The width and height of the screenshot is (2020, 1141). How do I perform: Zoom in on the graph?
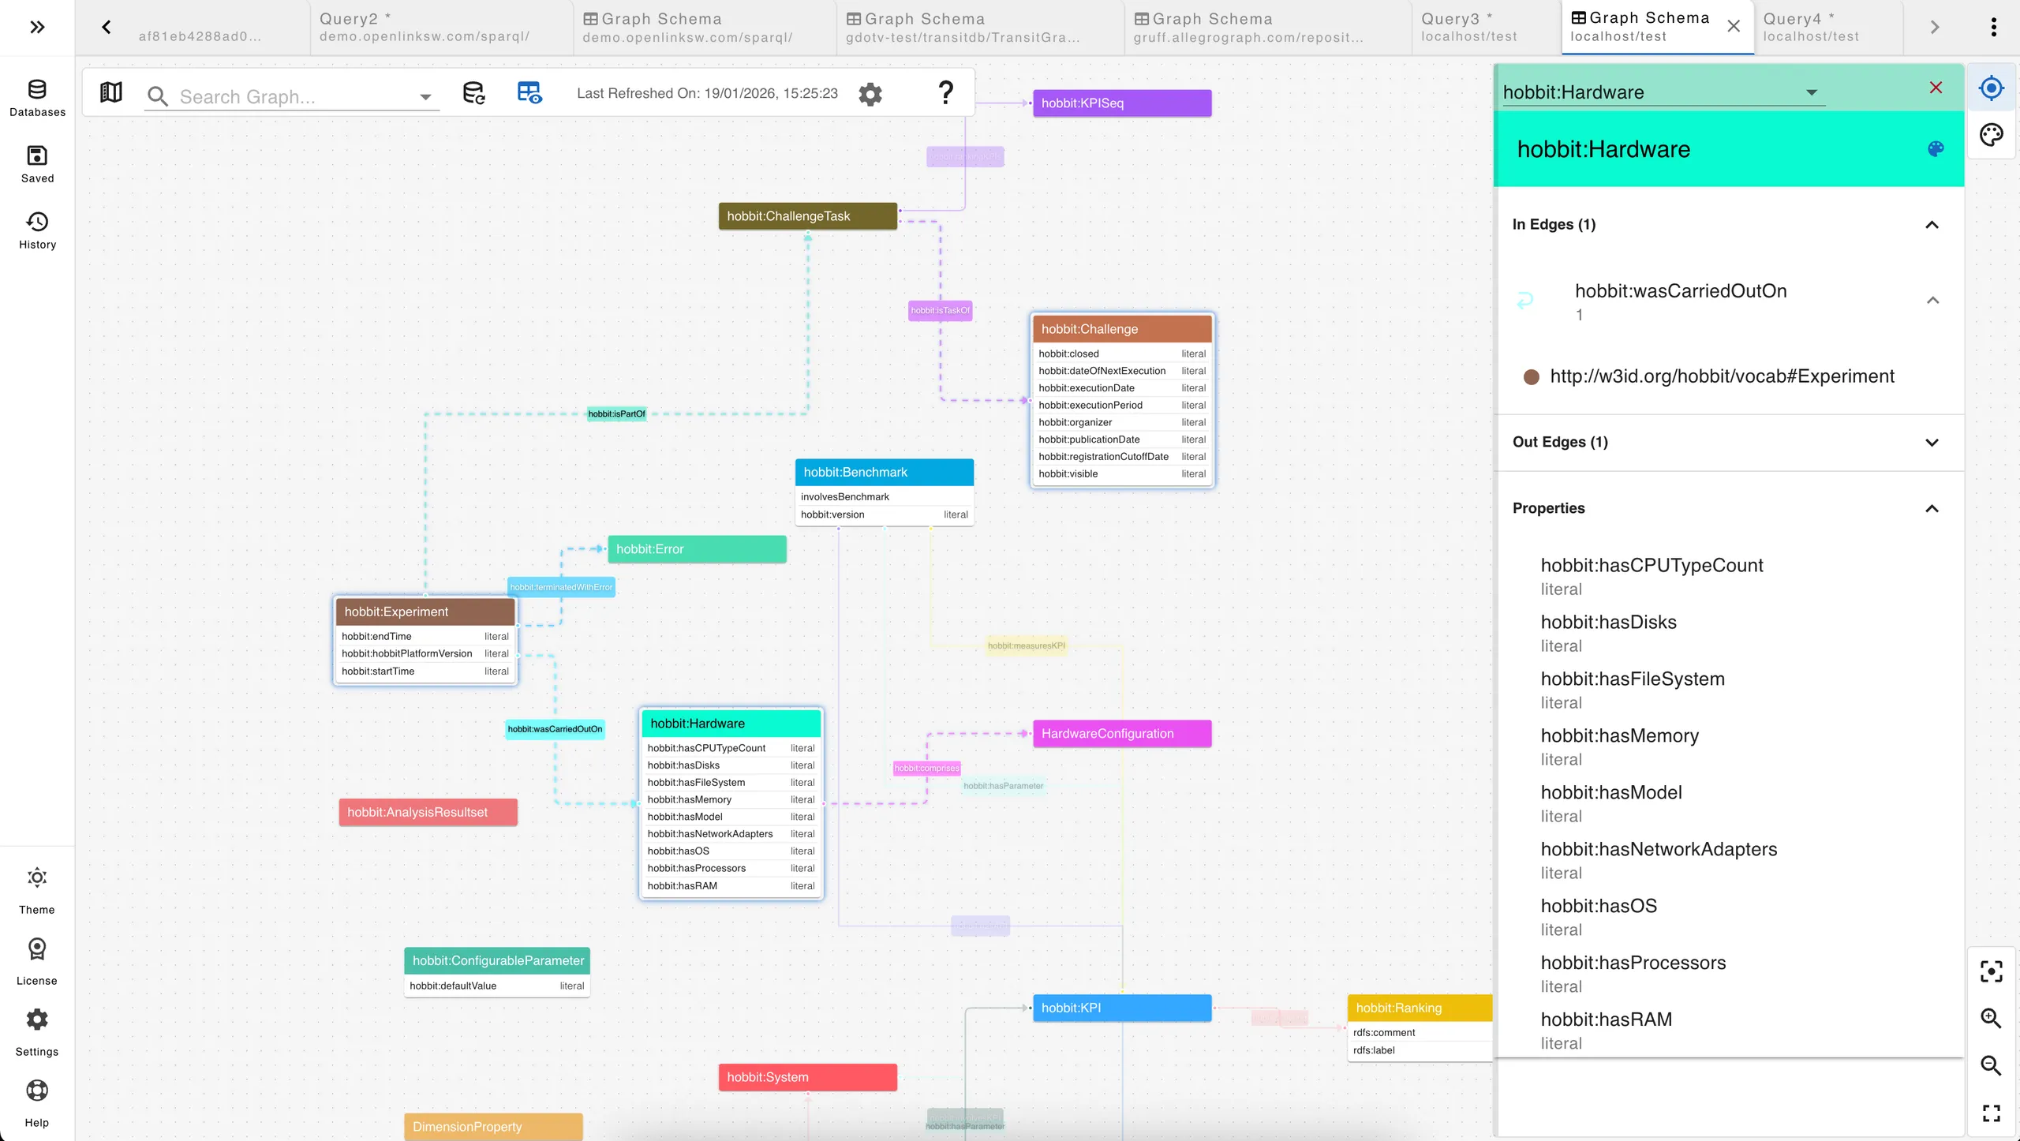point(1992,1019)
